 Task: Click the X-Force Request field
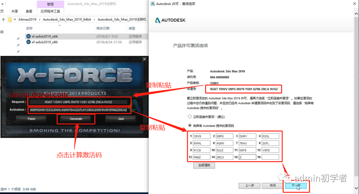(78, 102)
